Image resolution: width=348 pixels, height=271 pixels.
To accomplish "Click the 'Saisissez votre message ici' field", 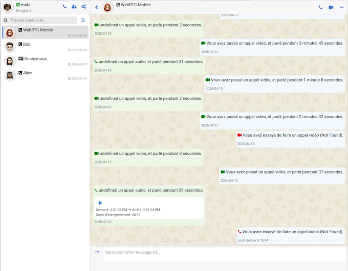I will point(224,255).
